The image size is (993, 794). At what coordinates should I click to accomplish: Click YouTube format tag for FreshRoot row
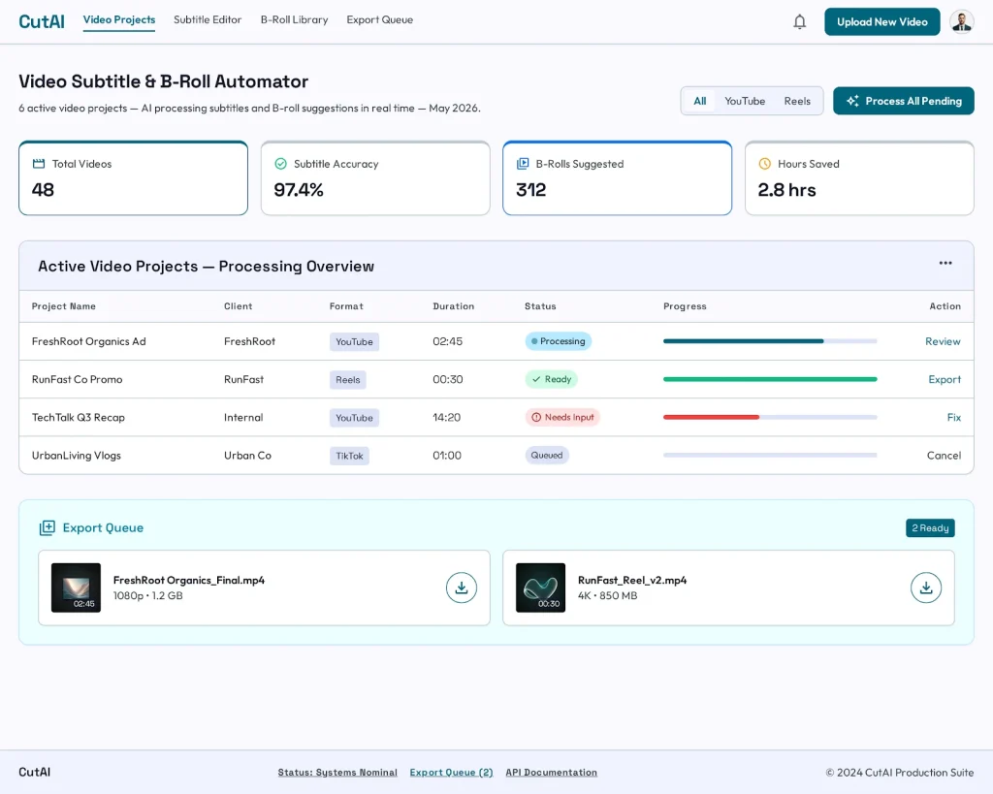tap(354, 342)
